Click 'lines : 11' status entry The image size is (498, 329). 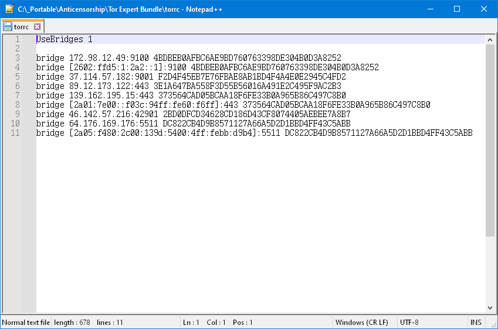[110, 323]
